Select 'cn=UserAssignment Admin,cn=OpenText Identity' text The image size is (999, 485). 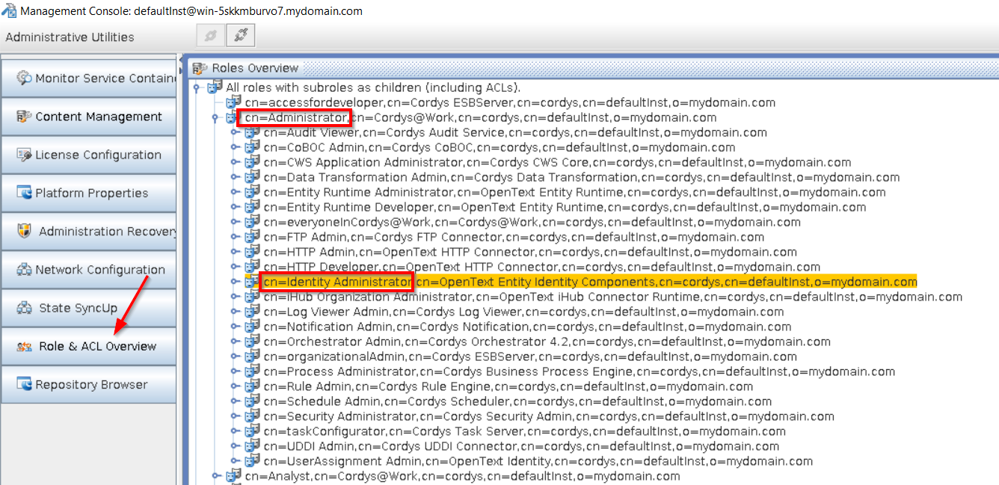[538, 461]
